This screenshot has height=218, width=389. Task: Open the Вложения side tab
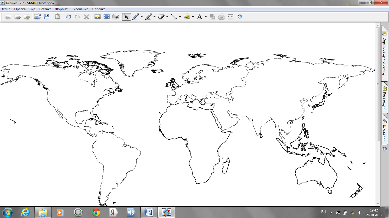[384, 130]
